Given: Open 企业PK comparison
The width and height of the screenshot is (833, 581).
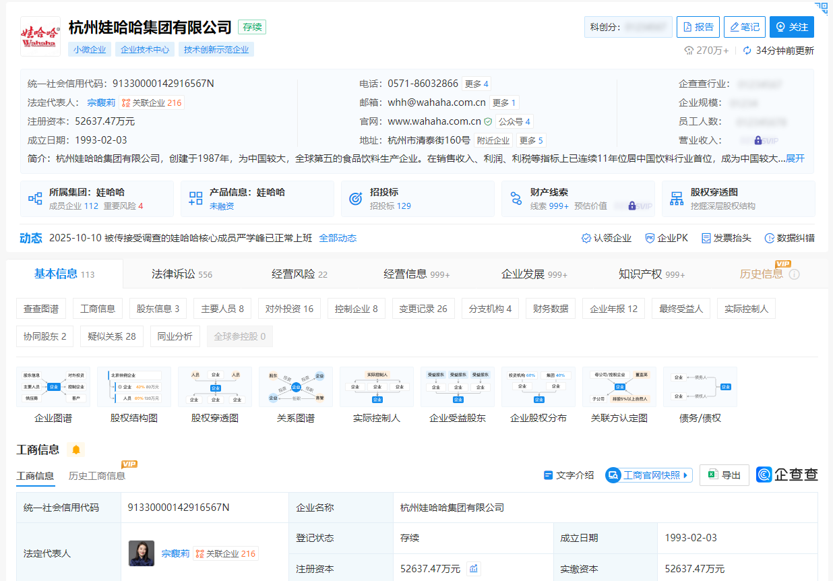Looking at the screenshot, I should point(666,238).
